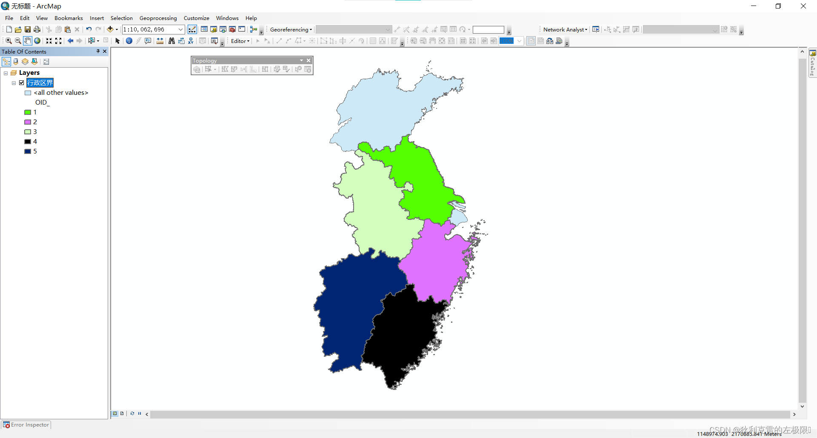Toggle visibility of 行政区界 layer
Screen dimensions: 817x438
(22, 82)
